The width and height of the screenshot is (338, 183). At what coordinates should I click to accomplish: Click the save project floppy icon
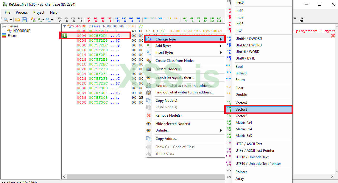pos(24,20)
